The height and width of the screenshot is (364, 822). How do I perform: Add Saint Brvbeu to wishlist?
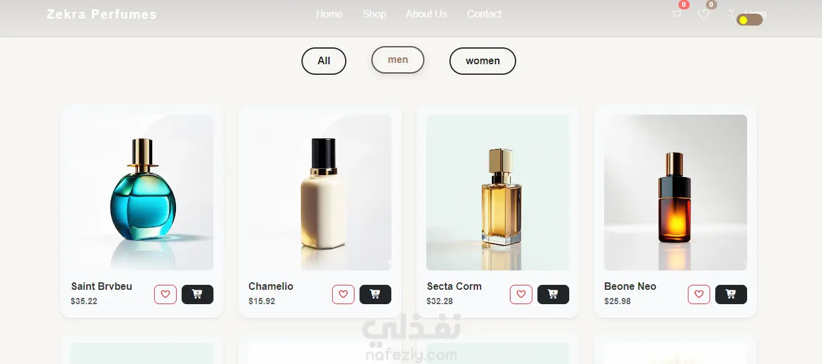coord(165,294)
